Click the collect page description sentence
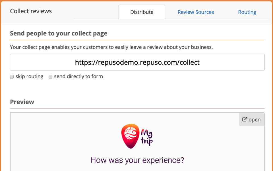The image size is (273, 171). click(111, 47)
